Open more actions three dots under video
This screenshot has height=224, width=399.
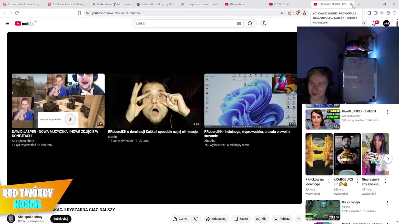(298, 219)
